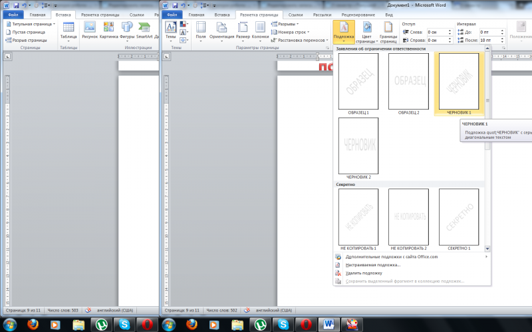Click the До spacing input field
The height and width of the screenshot is (332, 532).
click(x=489, y=32)
